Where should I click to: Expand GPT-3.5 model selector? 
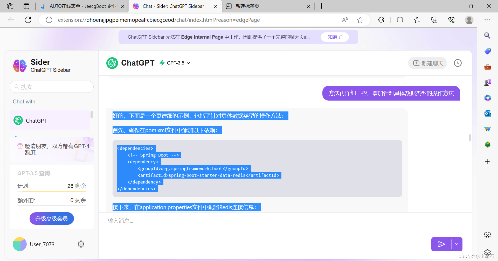[x=175, y=63]
